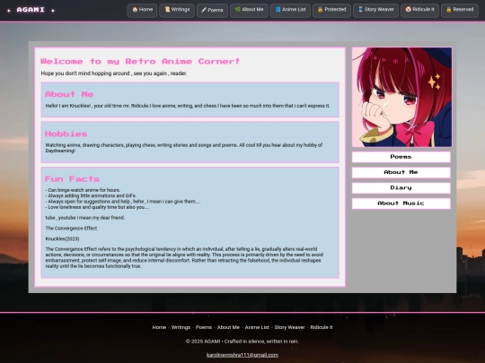Click the "Fun Facts" section heading
This screenshot has height=363, width=485.
tap(72, 179)
